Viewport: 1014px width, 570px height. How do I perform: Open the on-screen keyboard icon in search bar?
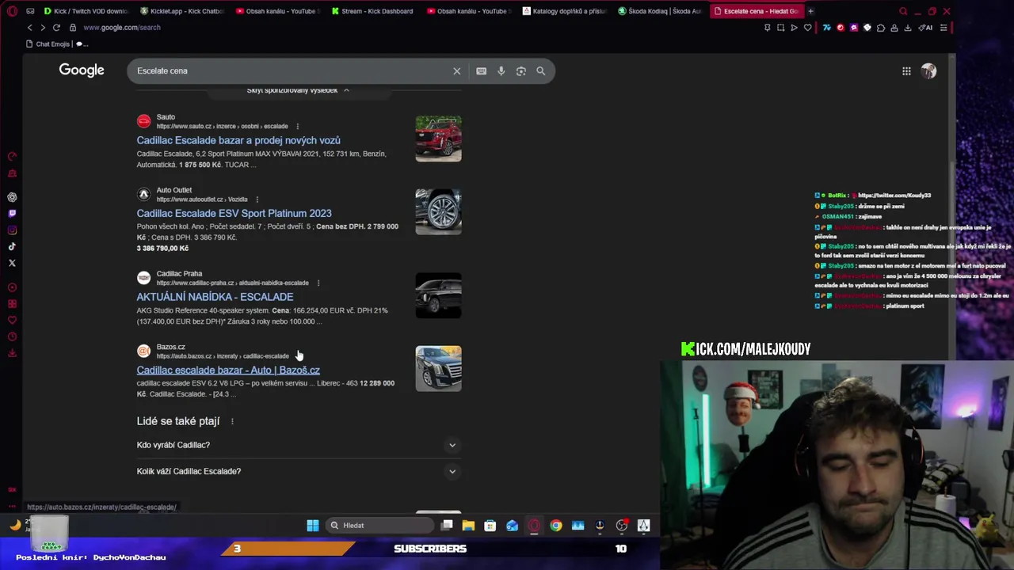481,71
